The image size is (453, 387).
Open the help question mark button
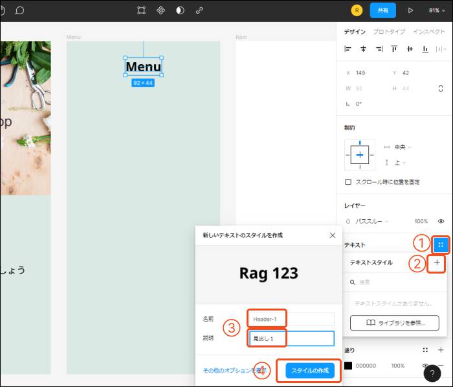[x=433, y=373]
